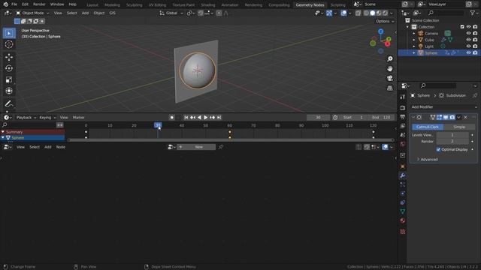Open the Playback dropdown in timeline

(26, 118)
